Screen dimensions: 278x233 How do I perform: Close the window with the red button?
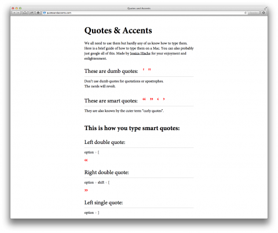(13, 8)
